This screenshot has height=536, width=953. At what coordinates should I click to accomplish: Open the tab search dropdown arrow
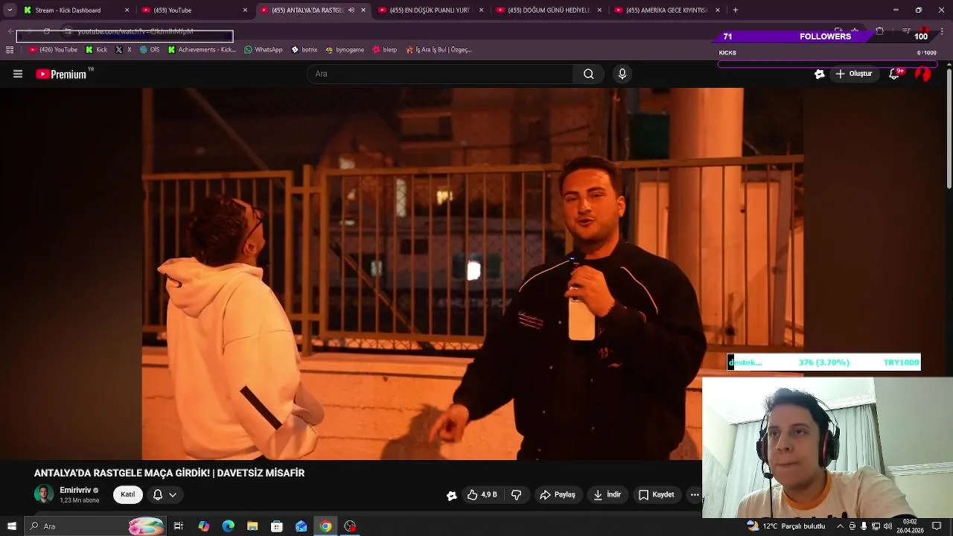10,10
